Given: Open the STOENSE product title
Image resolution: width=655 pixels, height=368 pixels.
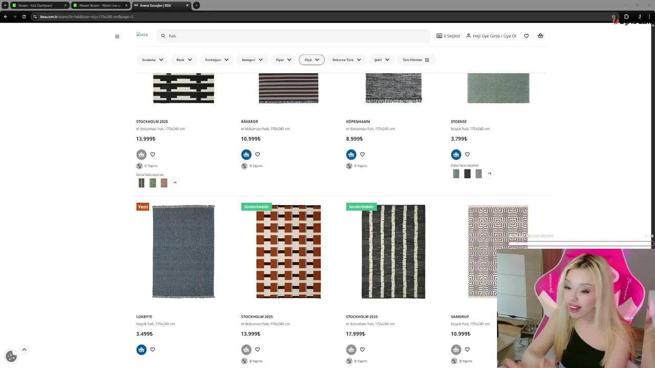Looking at the screenshot, I should coord(458,122).
